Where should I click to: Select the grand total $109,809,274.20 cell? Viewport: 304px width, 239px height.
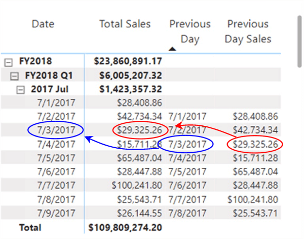125,227
